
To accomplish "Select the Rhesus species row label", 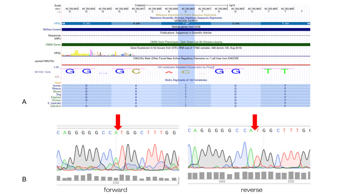I will [x=56, y=89].
